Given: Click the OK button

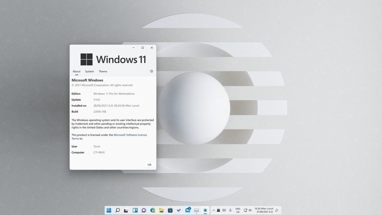Looking at the screenshot, I should [x=149, y=164].
